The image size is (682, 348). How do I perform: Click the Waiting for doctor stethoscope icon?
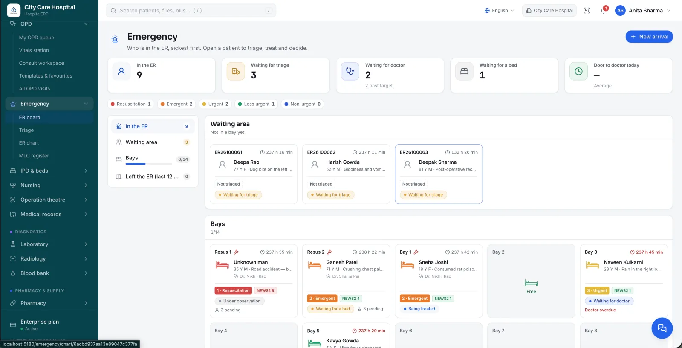(x=350, y=71)
